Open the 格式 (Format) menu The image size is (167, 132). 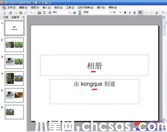[x=58, y=7]
